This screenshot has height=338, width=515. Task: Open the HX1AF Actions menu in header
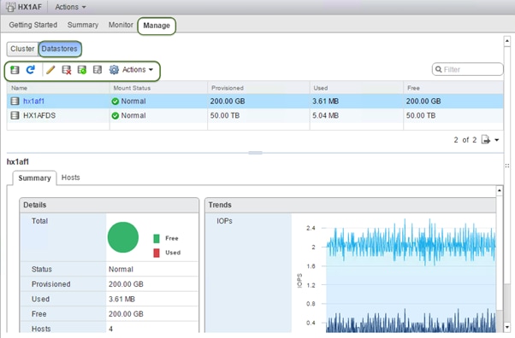click(70, 7)
